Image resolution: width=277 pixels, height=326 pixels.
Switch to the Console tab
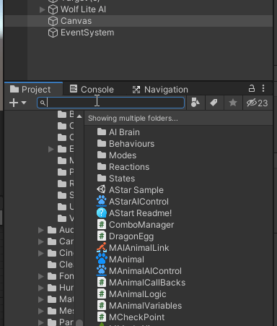(92, 90)
